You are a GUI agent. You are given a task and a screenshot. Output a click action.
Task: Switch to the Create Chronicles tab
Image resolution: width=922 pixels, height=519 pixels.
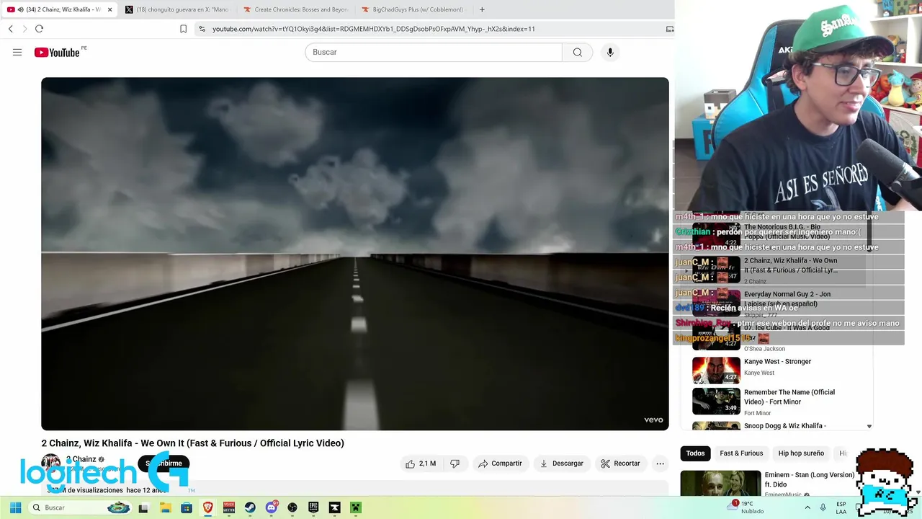point(296,9)
